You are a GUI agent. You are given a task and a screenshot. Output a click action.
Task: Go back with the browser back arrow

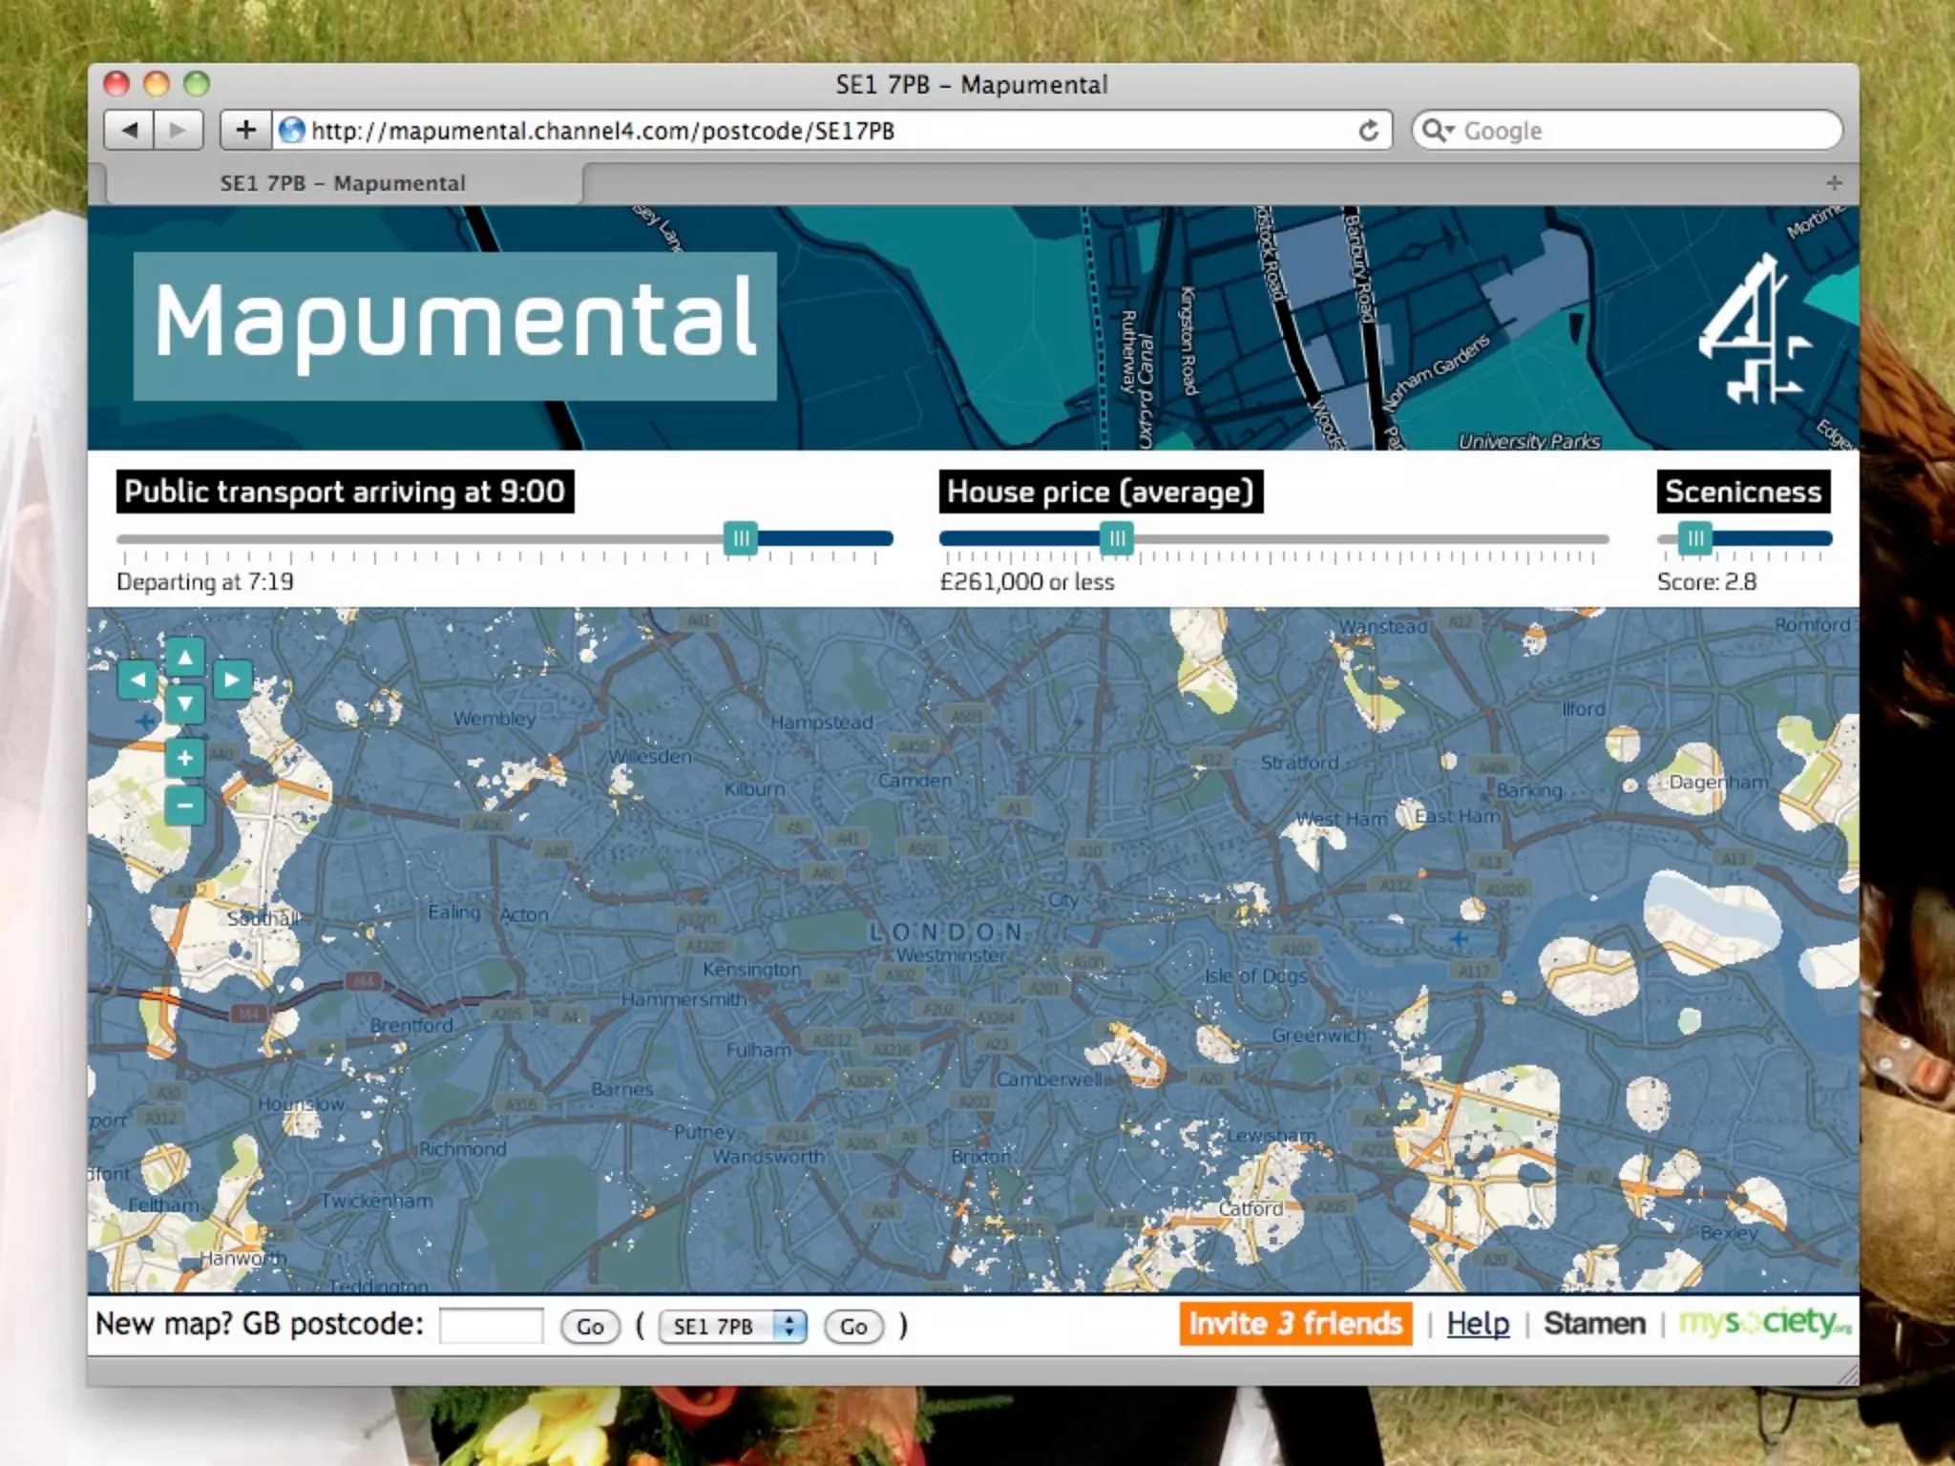130,130
